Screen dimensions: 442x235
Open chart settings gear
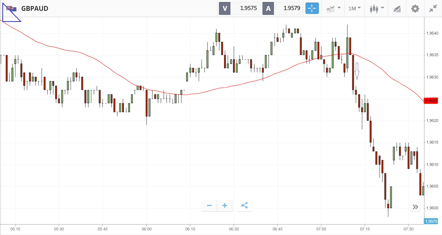(415, 9)
